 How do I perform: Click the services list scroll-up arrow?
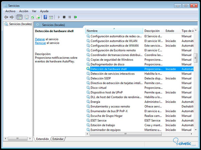[196, 30]
